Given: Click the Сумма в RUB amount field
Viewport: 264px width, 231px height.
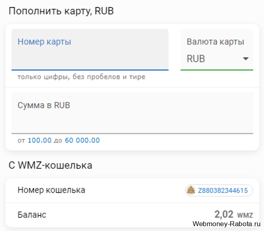Looking at the screenshot, I should [132, 113].
